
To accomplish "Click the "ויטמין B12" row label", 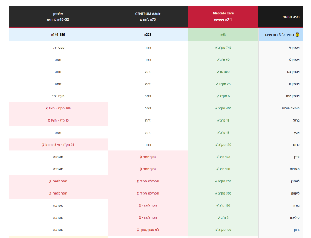I will click(x=293, y=96).
